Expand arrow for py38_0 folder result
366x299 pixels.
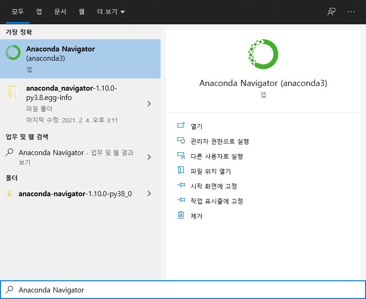coord(149,193)
